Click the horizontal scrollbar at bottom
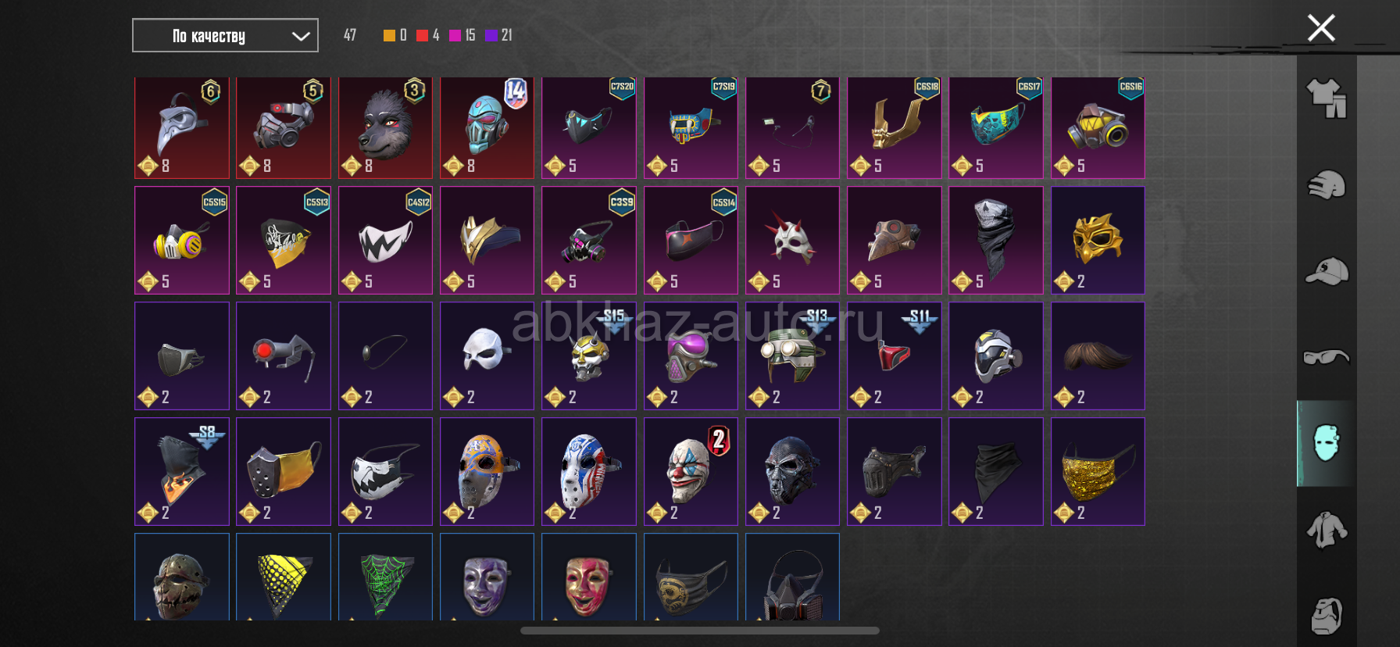Image resolution: width=1400 pixels, height=647 pixels. coord(700,631)
